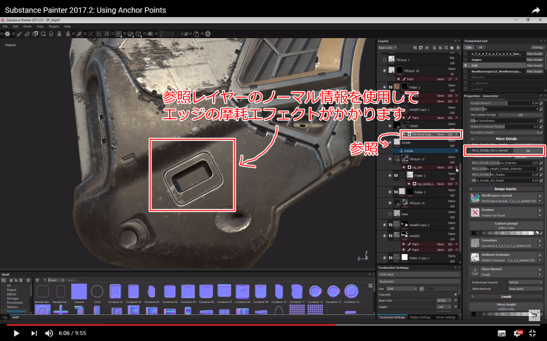The width and height of the screenshot is (547, 341).
Task: Open the Plugins menu
Action: pyautogui.click(x=54, y=27)
